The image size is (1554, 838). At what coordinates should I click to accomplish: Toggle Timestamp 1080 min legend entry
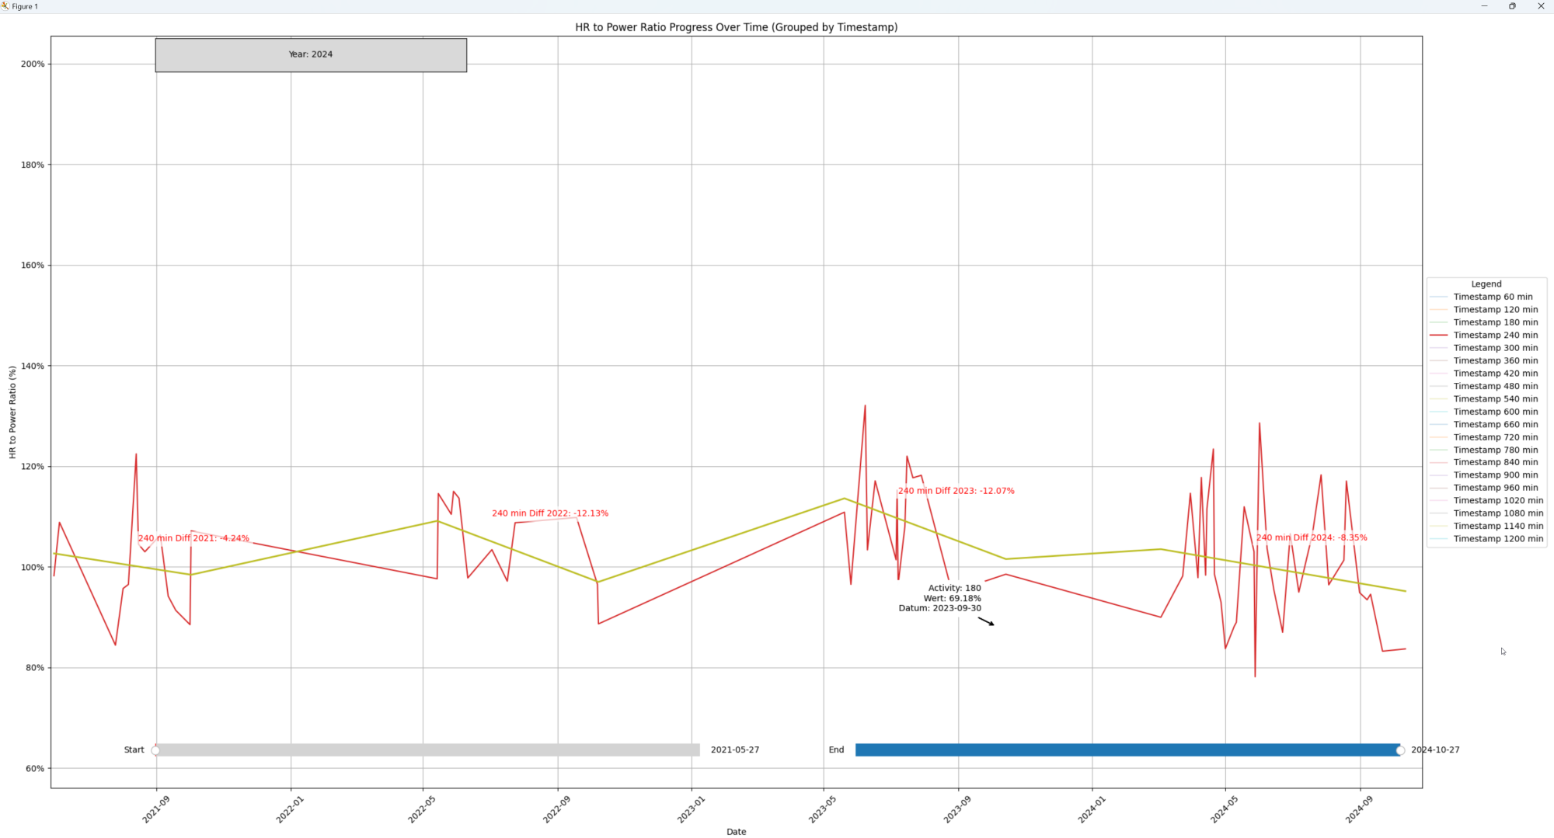click(x=1486, y=513)
